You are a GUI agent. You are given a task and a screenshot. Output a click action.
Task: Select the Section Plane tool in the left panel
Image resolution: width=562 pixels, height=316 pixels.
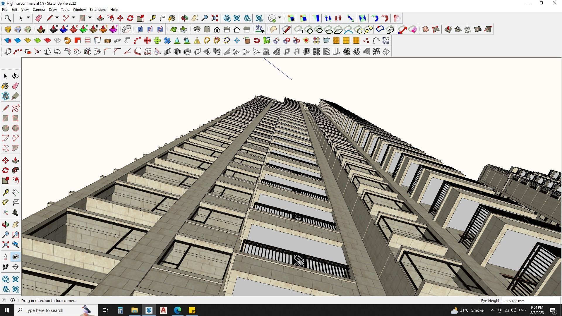click(16, 267)
